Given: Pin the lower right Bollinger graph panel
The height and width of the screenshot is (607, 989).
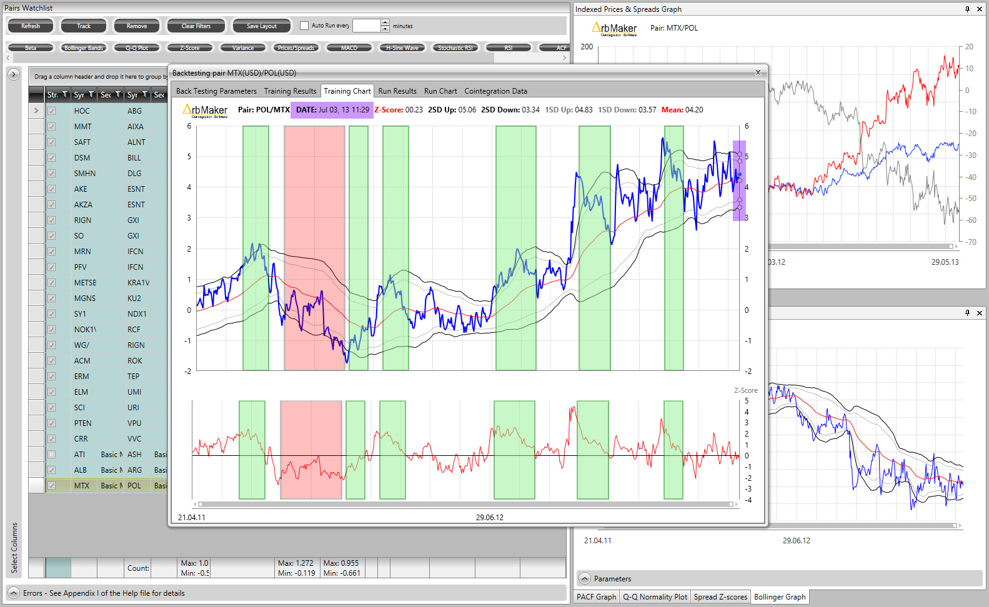Looking at the screenshot, I should 967,313.
